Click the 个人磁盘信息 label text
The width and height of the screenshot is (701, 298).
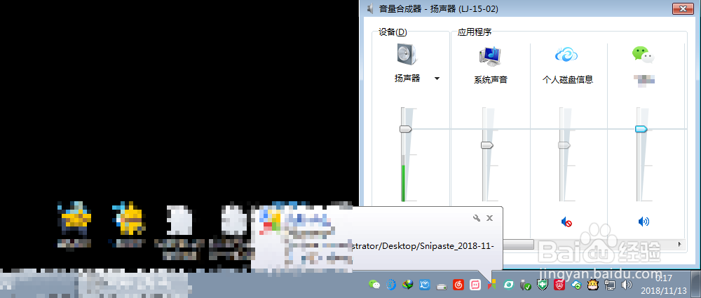[567, 80]
